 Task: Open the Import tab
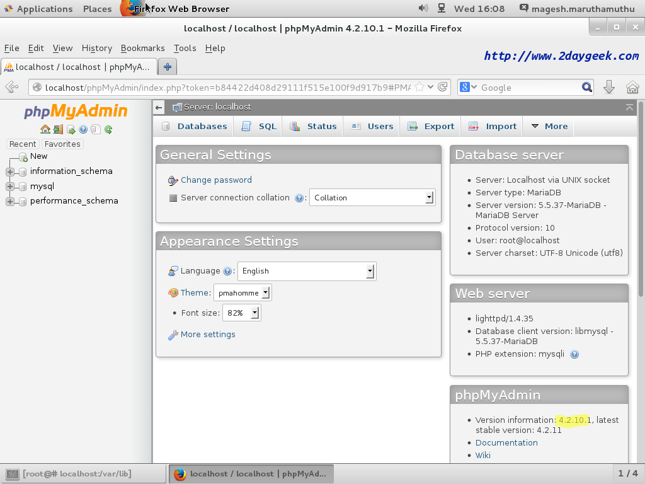pyautogui.click(x=492, y=126)
